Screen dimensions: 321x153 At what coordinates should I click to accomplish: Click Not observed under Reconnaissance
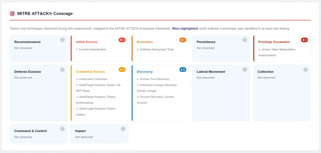tap(23, 48)
